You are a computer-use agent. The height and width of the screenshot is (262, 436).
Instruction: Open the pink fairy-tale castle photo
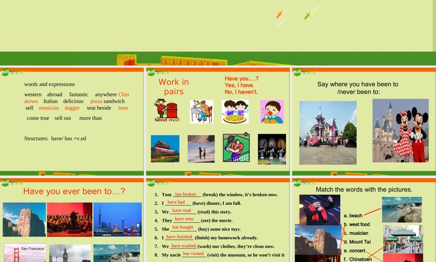(328, 133)
